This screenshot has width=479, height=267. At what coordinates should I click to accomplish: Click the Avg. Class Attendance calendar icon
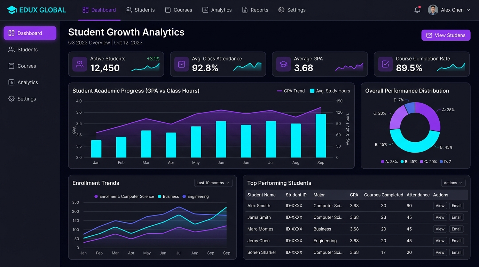tap(181, 64)
